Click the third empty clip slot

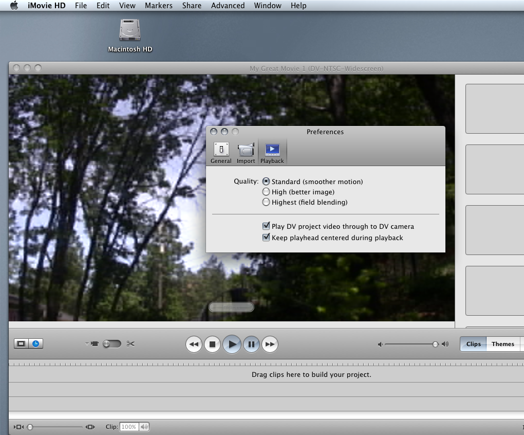pyautogui.click(x=495, y=230)
